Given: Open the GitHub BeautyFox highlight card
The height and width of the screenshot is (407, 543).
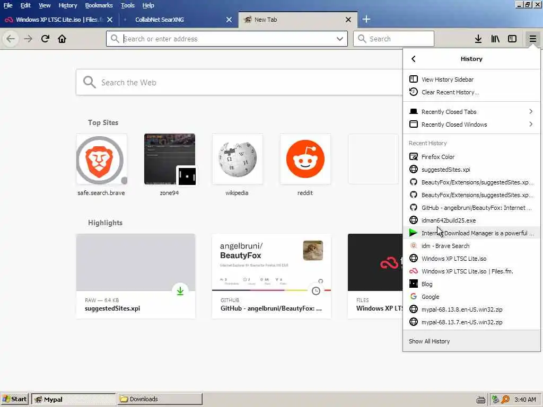Looking at the screenshot, I should pyautogui.click(x=271, y=276).
